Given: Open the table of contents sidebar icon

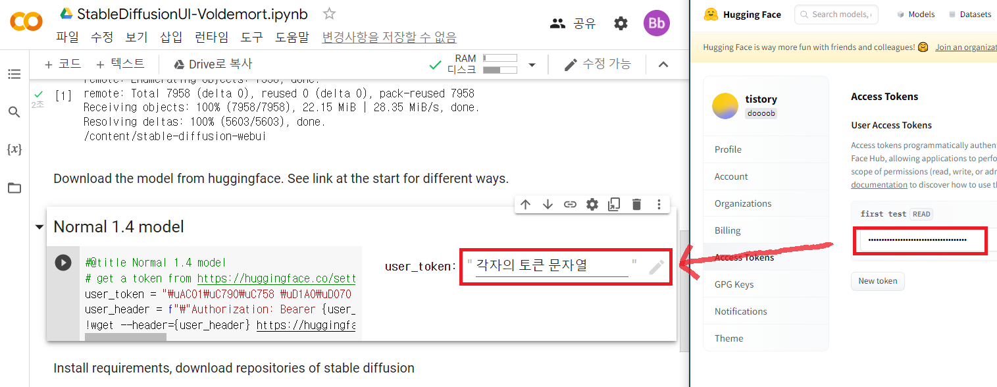Looking at the screenshot, I should (x=14, y=74).
